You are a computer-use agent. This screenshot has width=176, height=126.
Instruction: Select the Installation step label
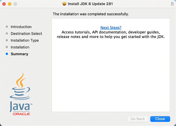(x=20, y=47)
